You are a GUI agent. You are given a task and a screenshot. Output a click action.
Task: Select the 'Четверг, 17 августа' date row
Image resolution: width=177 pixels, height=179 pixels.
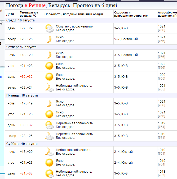click(x=21, y=47)
